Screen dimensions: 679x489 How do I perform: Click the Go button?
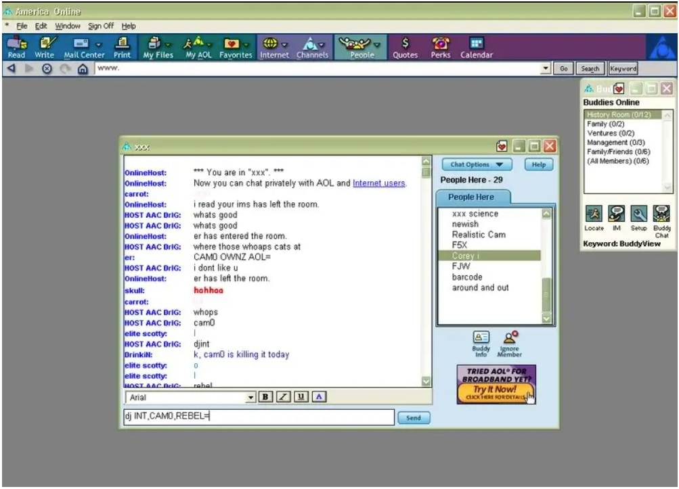(x=563, y=68)
